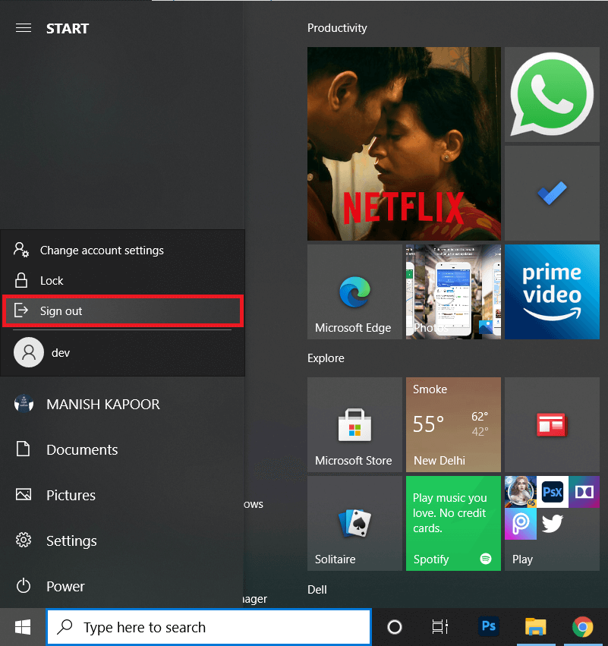The width and height of the screenshot is (608, 646).
Task: Launch the Netflix tile
Action: point(404,143)
